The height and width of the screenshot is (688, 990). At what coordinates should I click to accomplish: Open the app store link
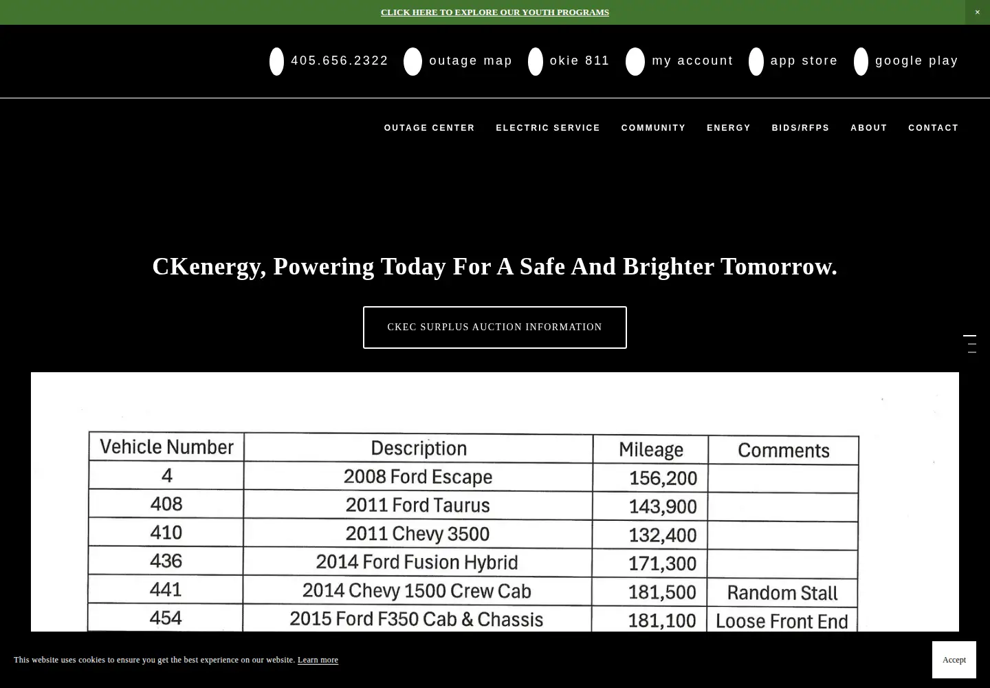click(x=804, y=61)
